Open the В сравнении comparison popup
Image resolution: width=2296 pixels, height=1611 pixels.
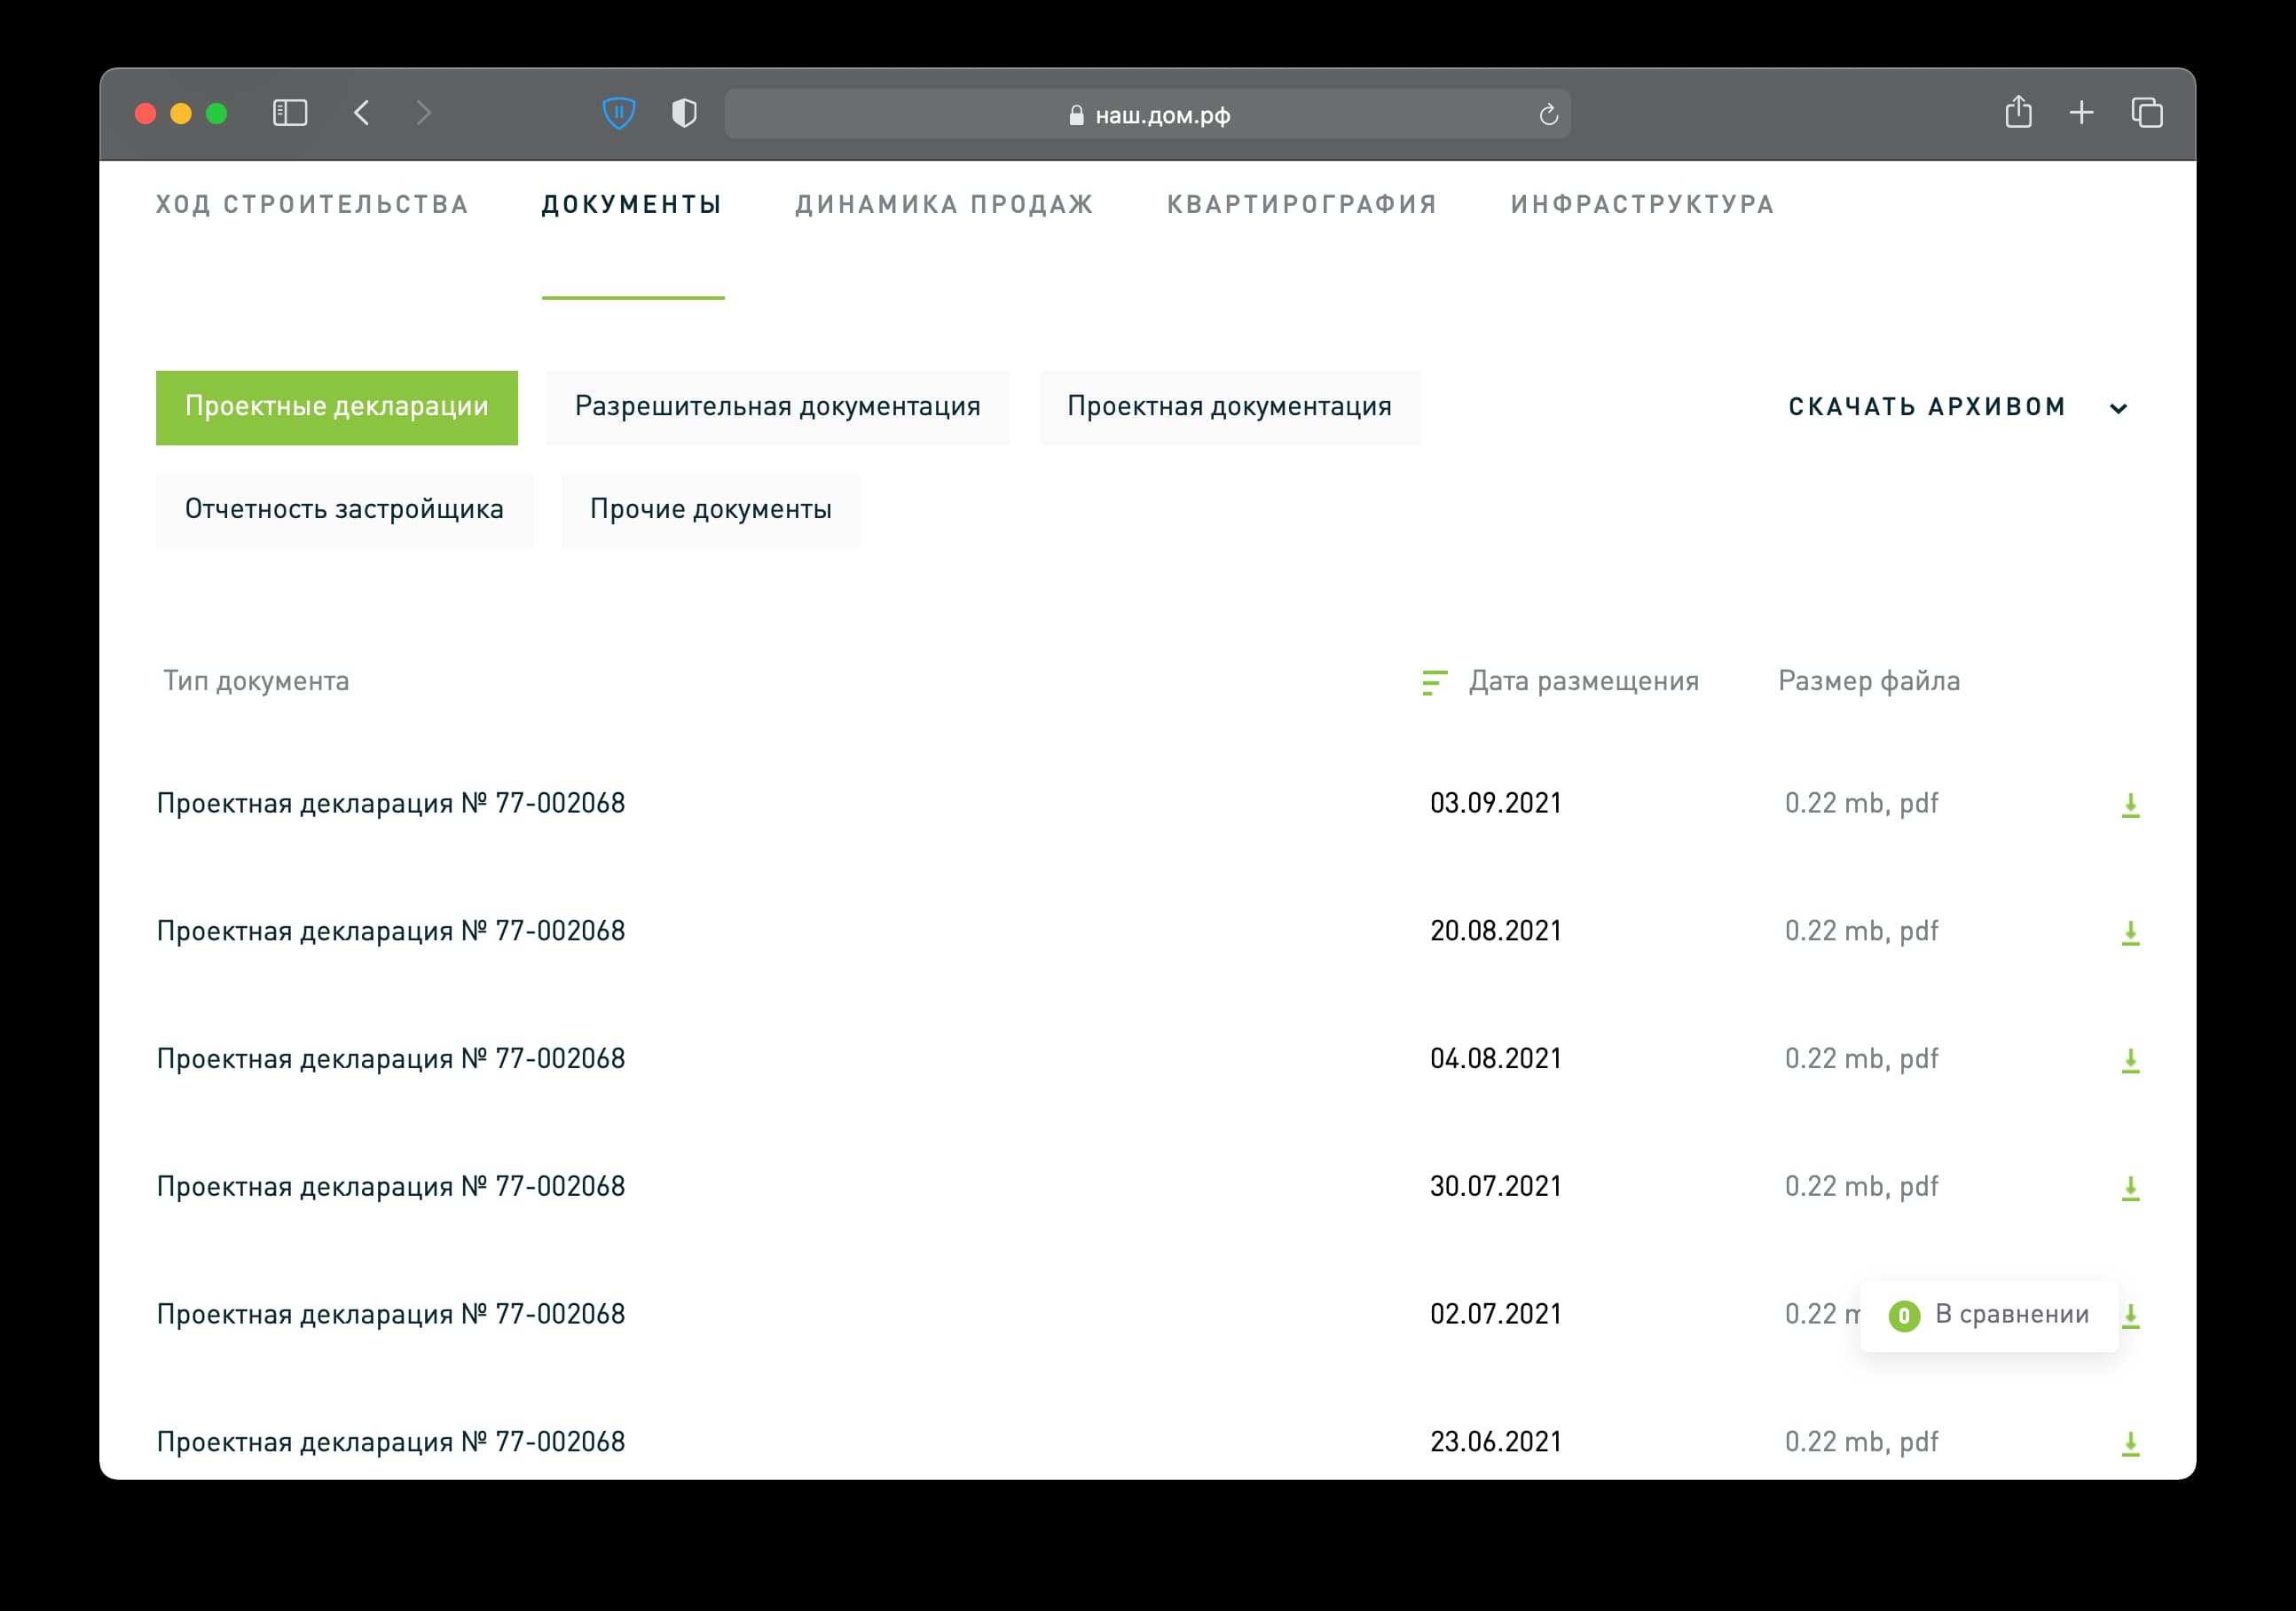1989,1316
